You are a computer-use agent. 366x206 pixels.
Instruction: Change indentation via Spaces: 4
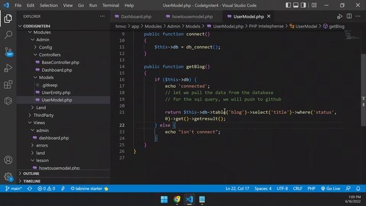pos(263,188)
